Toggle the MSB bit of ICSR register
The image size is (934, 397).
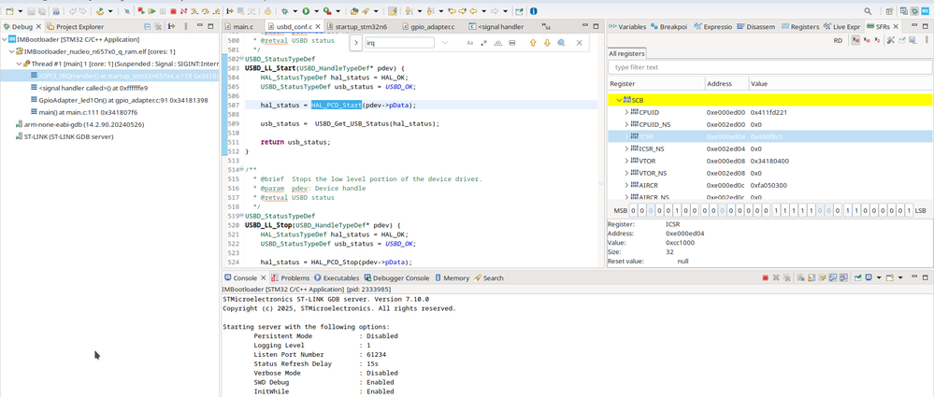634,211
